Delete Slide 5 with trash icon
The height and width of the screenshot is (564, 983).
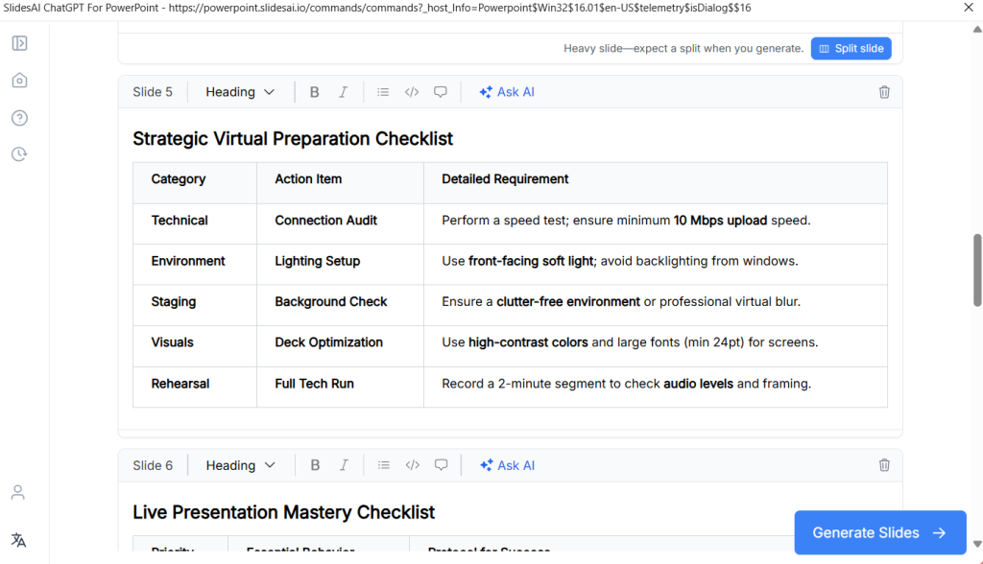click(884, 92)
